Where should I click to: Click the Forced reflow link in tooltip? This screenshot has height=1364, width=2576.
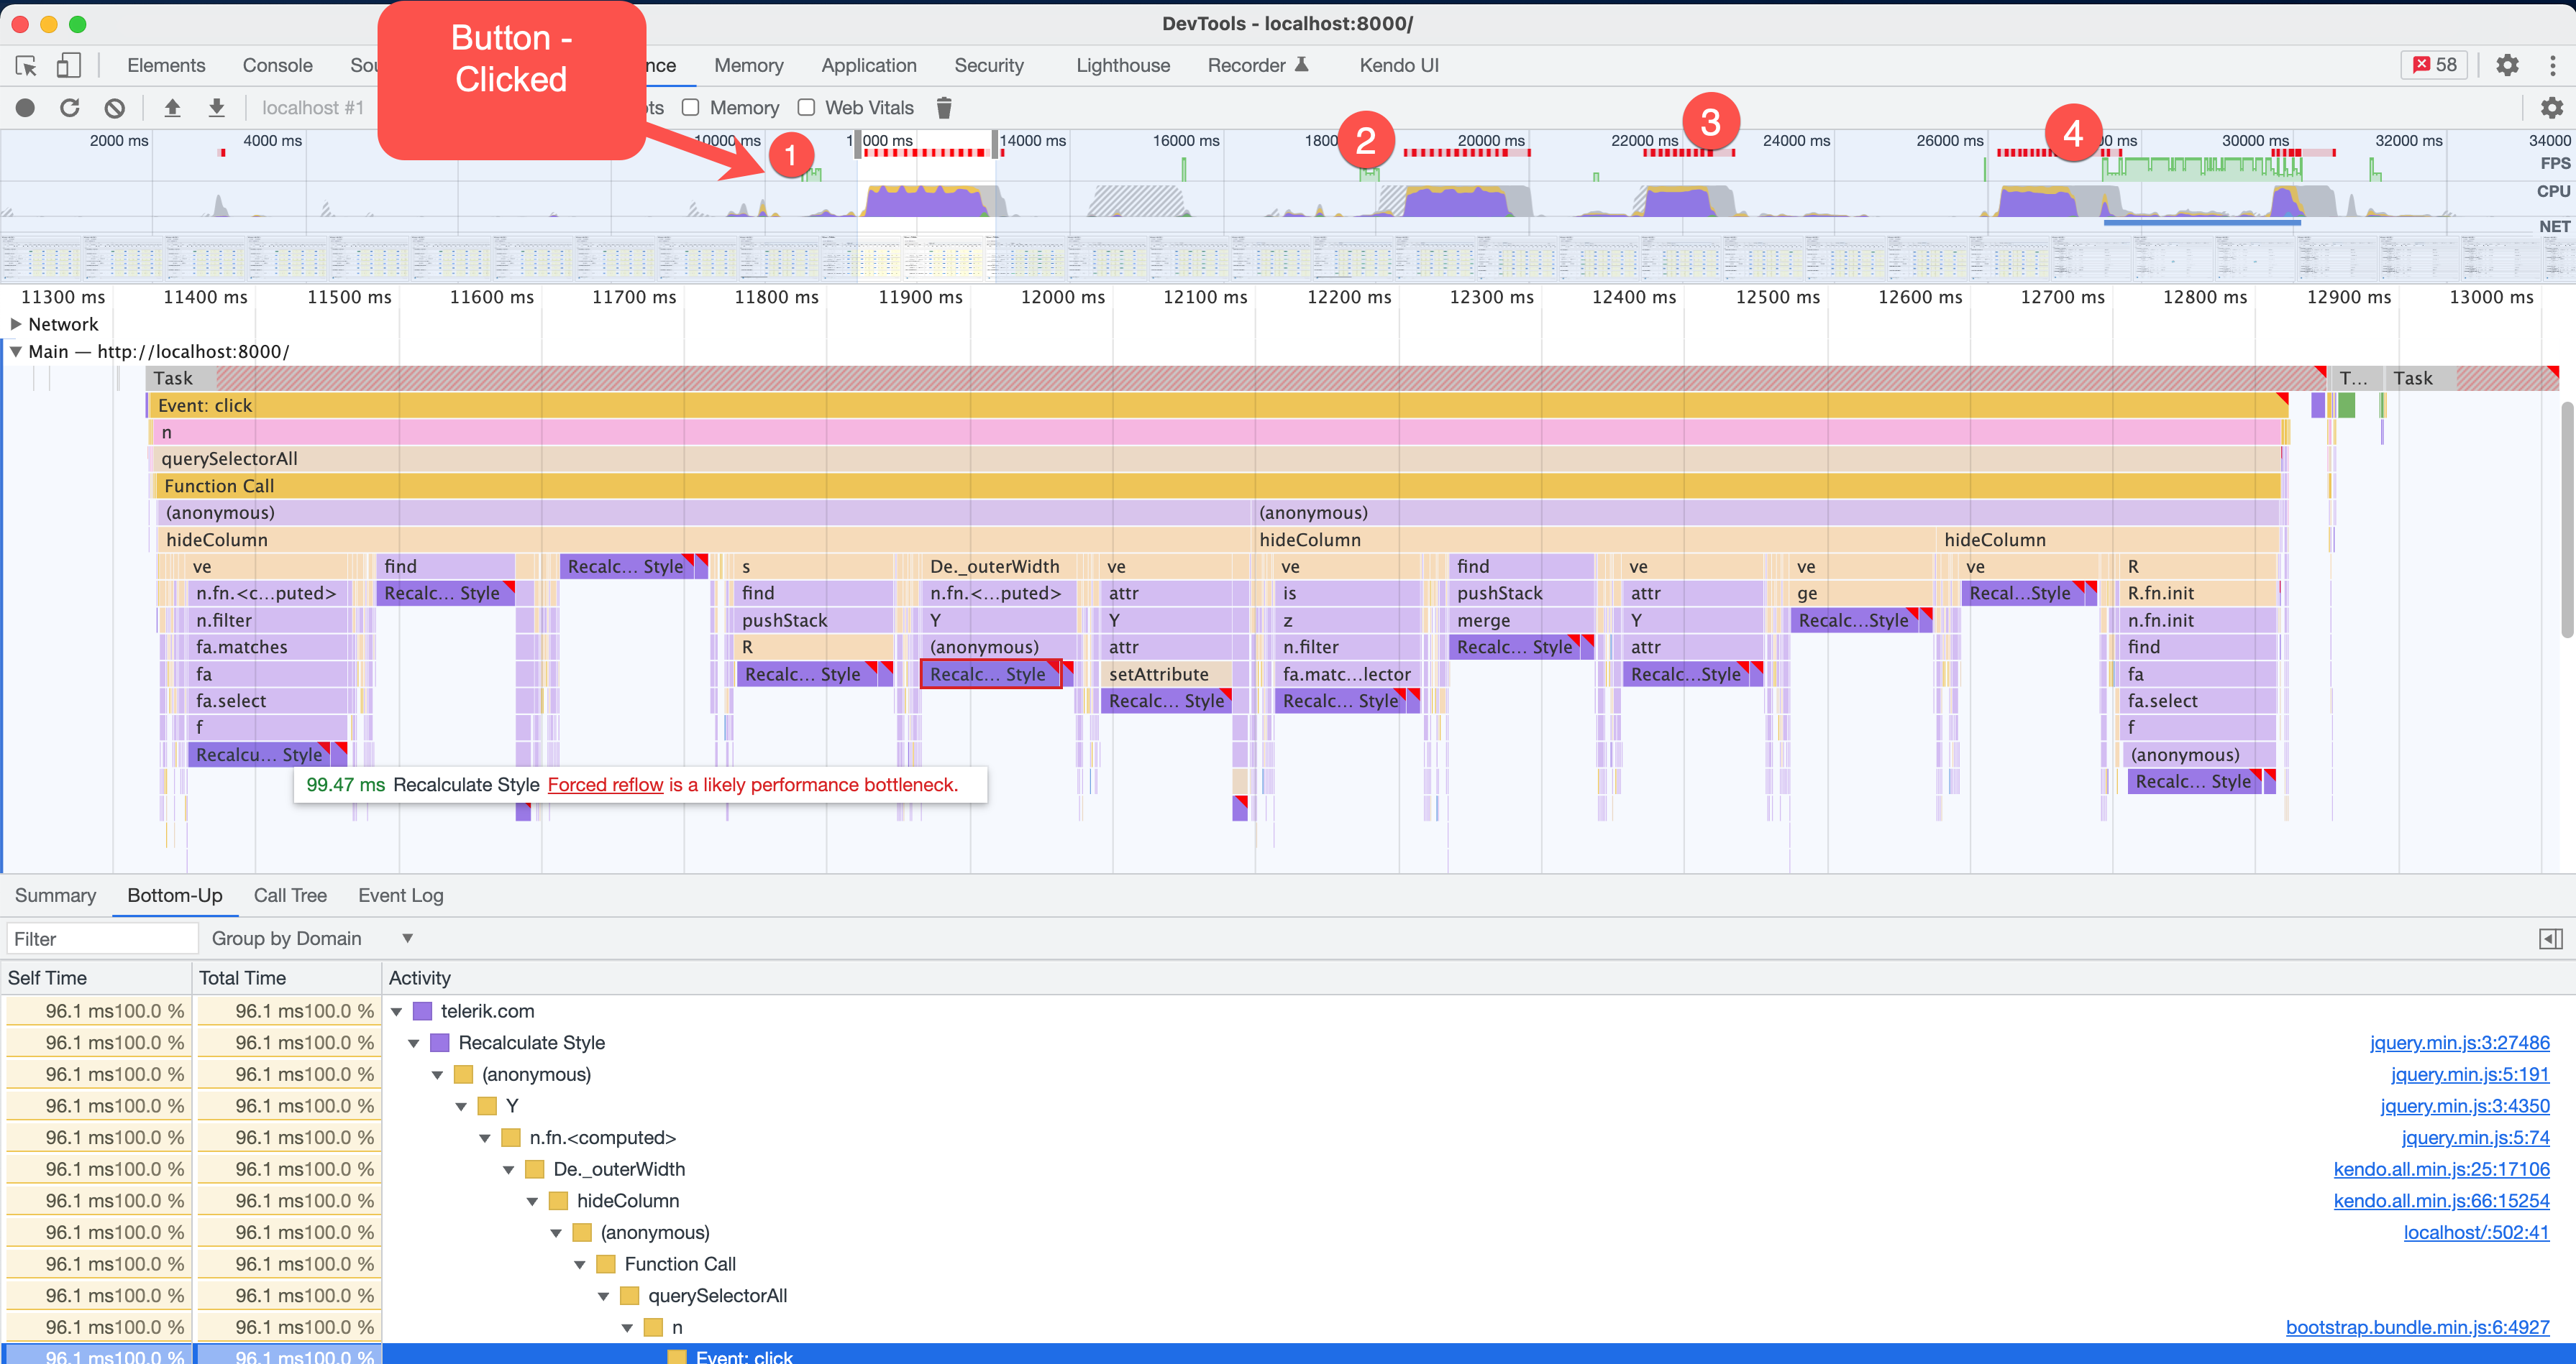click(x=605, y=785)
